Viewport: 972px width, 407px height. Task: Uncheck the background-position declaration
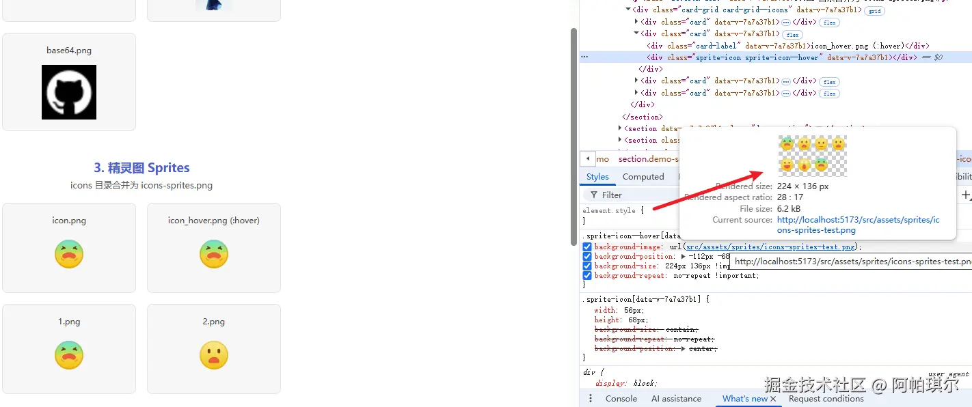click(587, 256)
